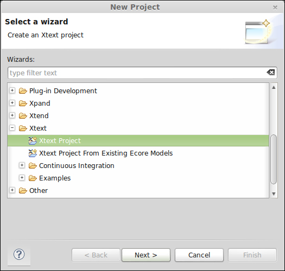Click the Xtext Project From Existing Ecore Models icon
The height and width of the screenshot is (271, 285).
tap(33, 153)
